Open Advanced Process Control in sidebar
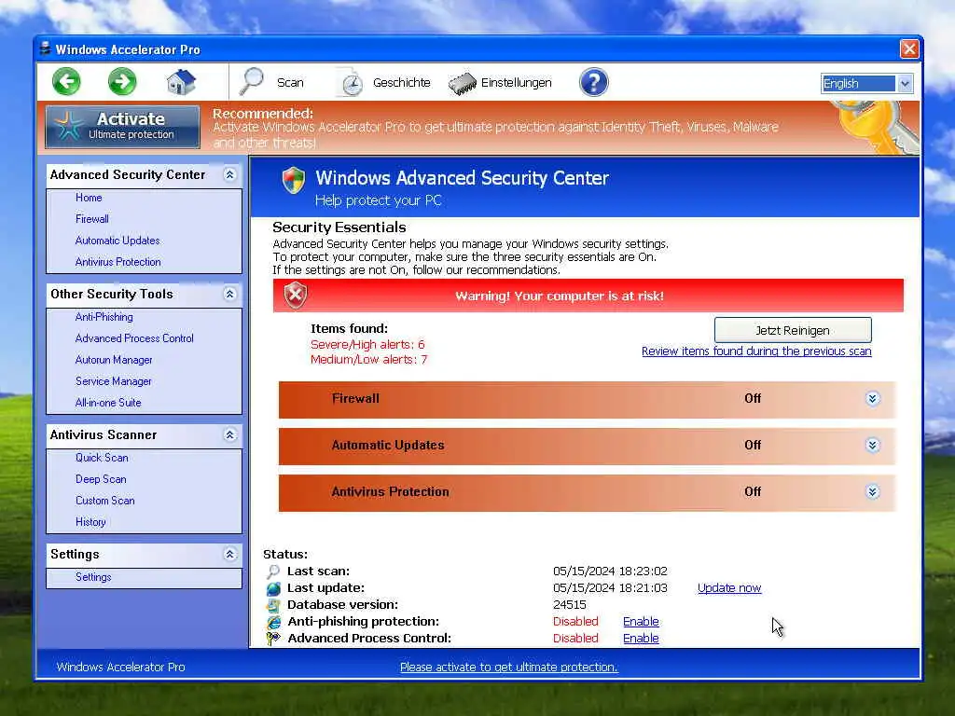Viewport: 955px width, 716px height. (134, 337)
